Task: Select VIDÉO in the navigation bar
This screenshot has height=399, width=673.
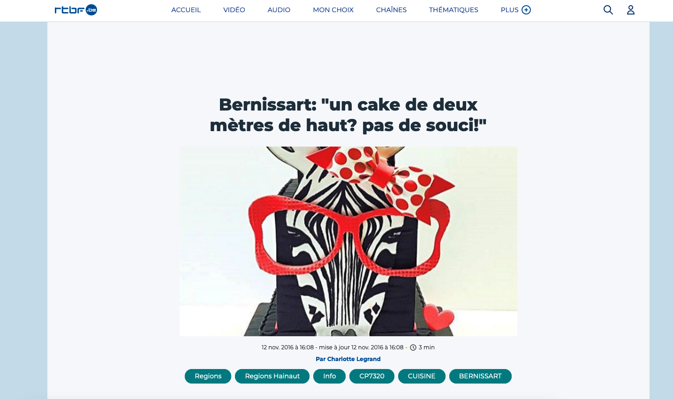Action: point(234,10)
